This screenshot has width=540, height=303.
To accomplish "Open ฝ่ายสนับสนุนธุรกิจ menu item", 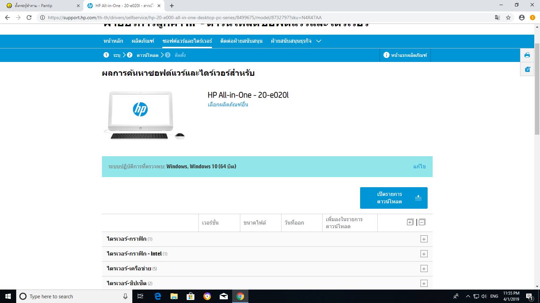I will [291, 41].
